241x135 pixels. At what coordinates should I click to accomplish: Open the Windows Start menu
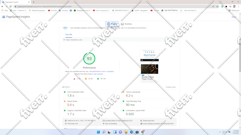pos(99,132)
